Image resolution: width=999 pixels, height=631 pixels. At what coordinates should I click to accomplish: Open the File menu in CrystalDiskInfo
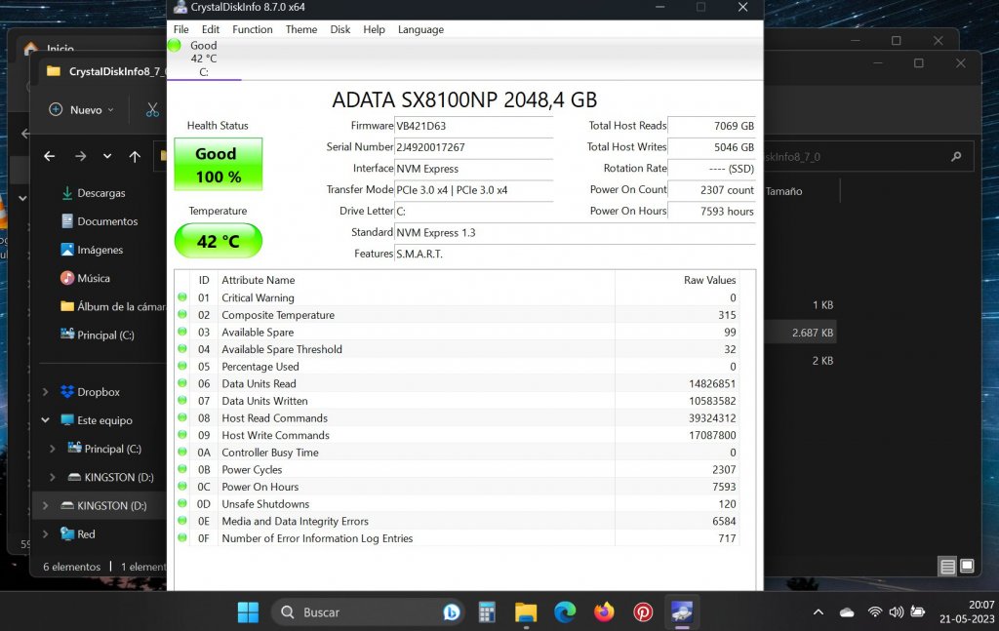pos(180,29)
